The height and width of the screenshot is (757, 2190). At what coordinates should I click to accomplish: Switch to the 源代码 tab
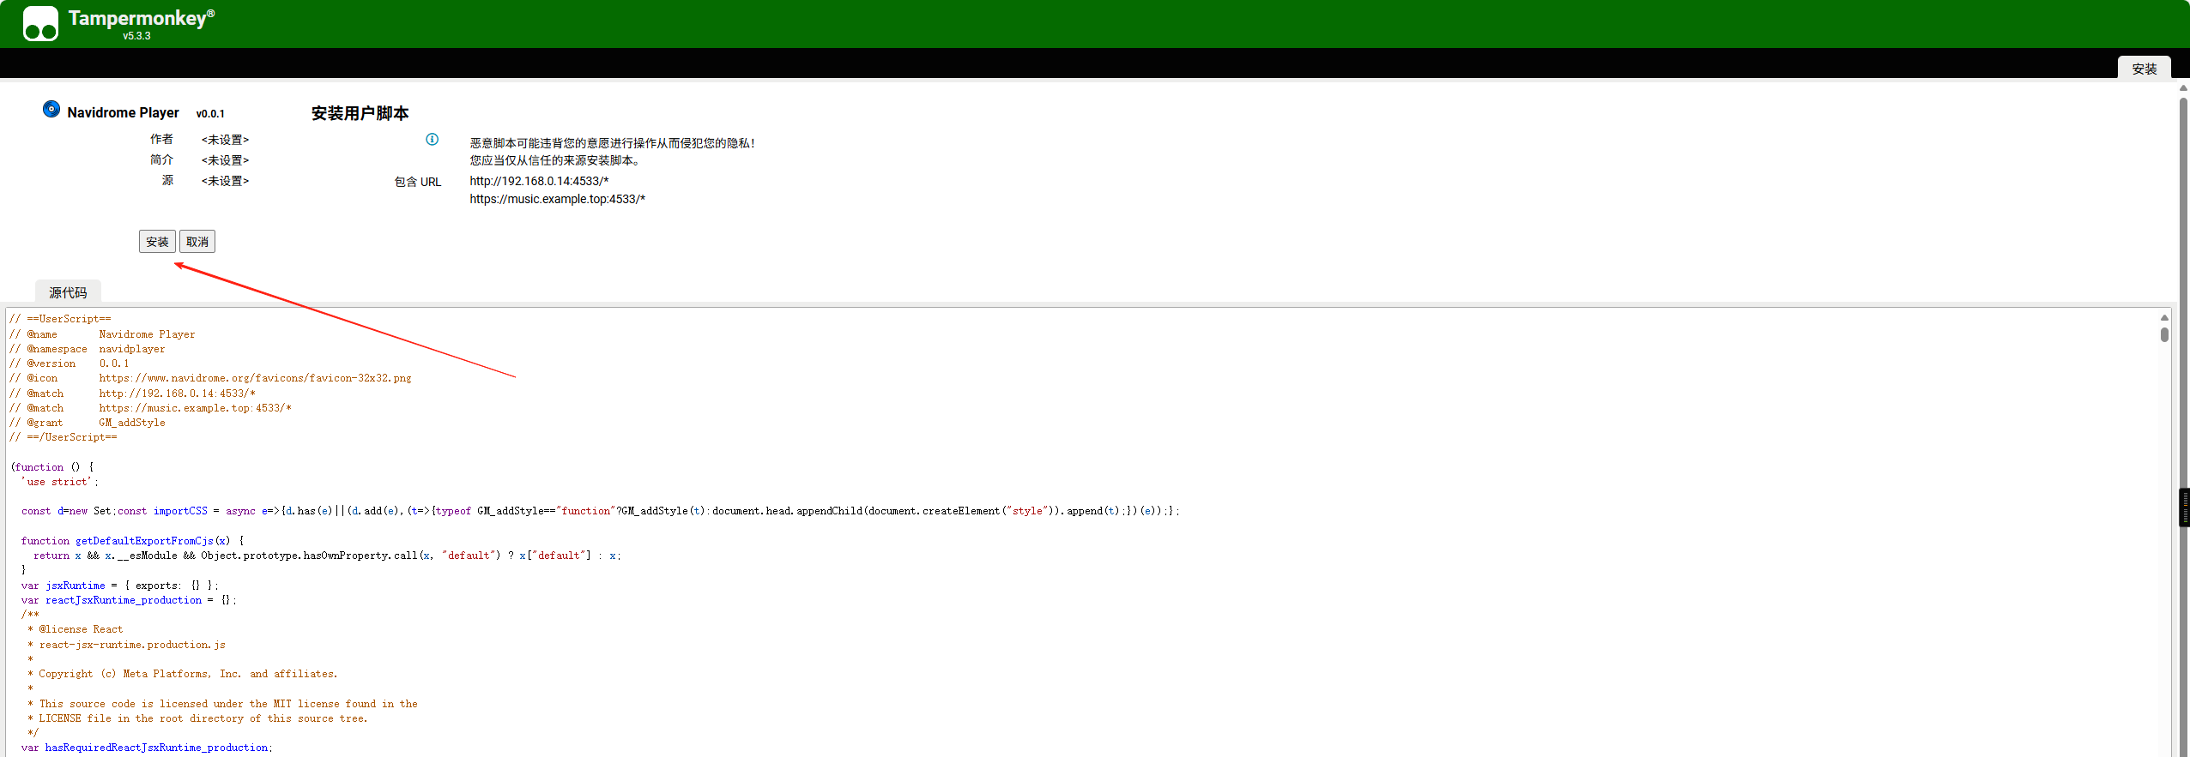click(x=68, y=292)
